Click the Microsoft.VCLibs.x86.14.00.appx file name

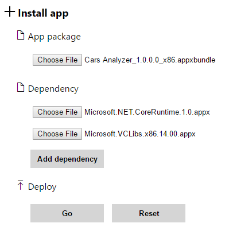[x=140, y=134]
